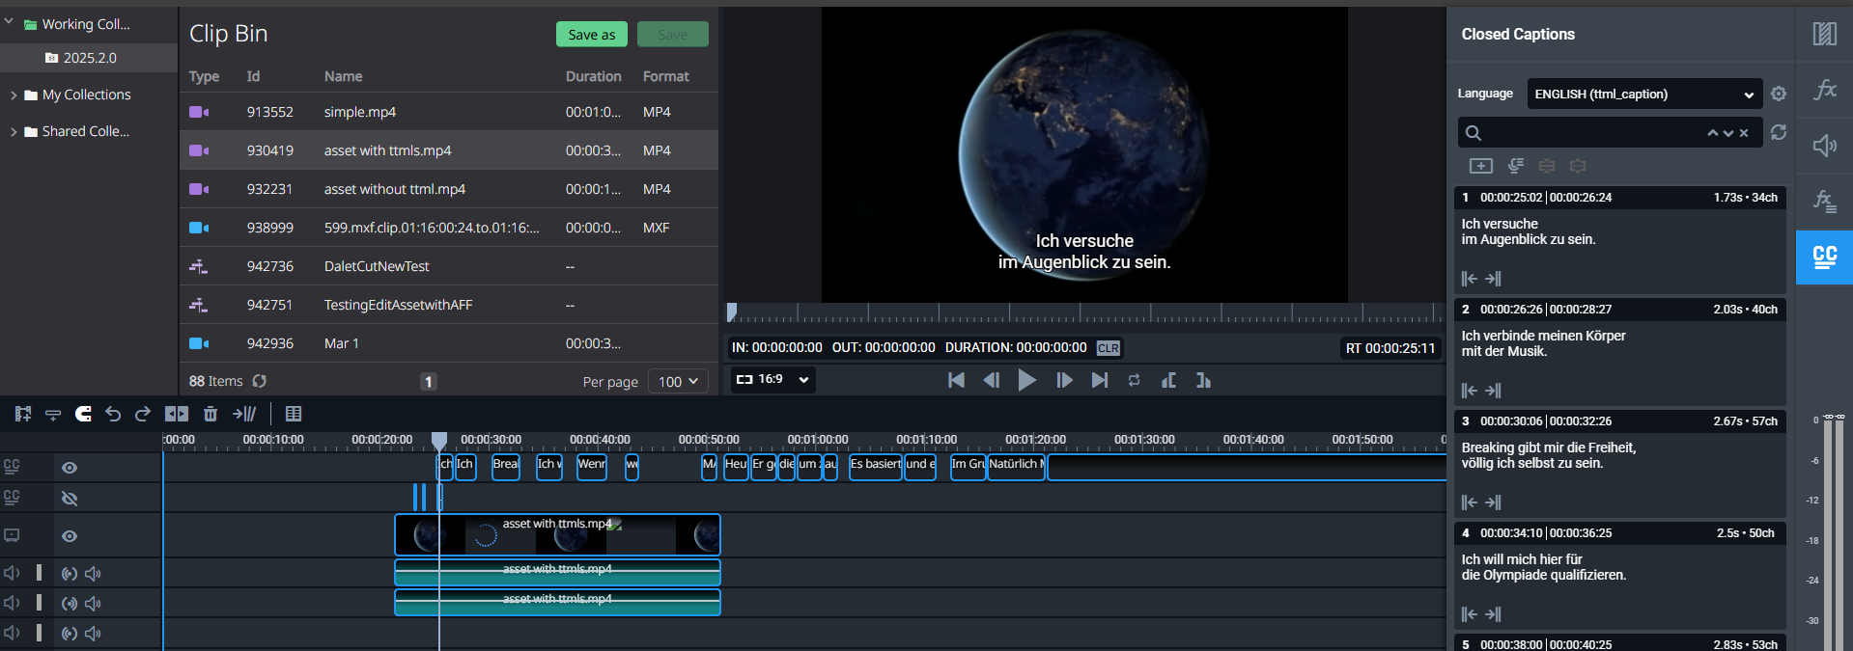Click the add track icon in timeline toolbar
The image size is (1853, 651).
coord(23,414)
